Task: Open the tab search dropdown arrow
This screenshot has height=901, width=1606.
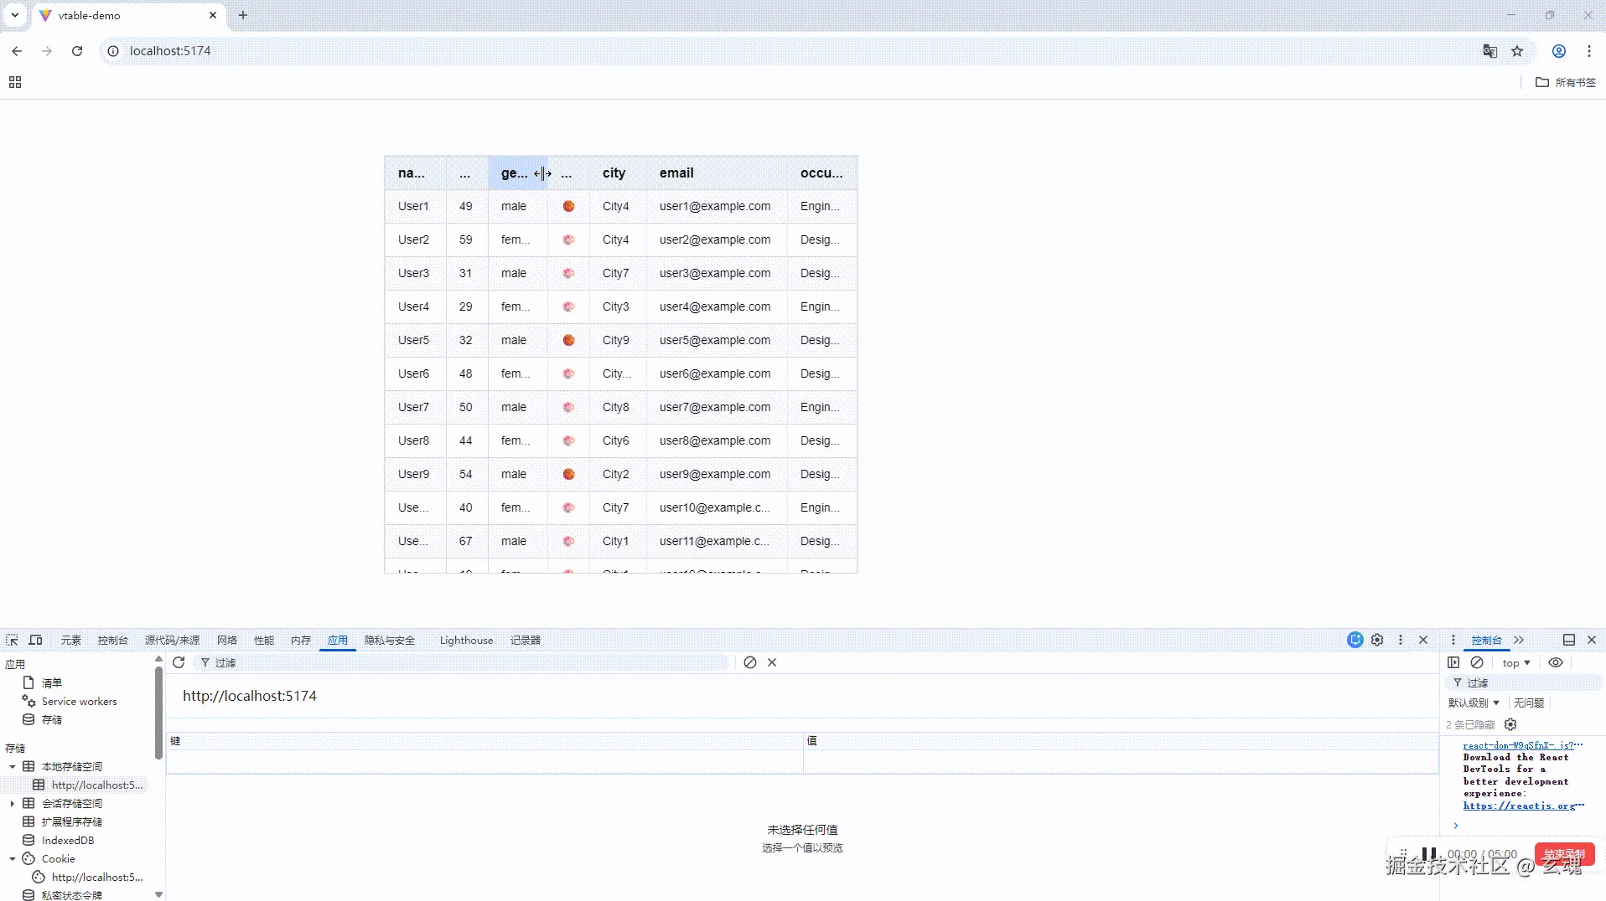Action: 15,15
